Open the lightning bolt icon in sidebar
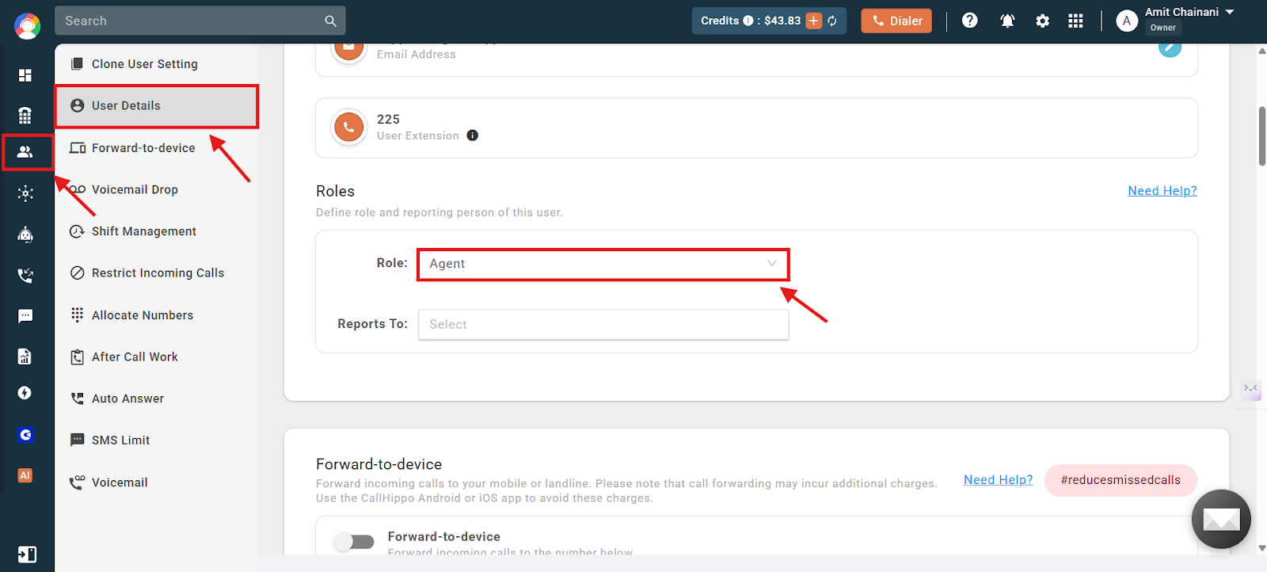 point(25,393)
